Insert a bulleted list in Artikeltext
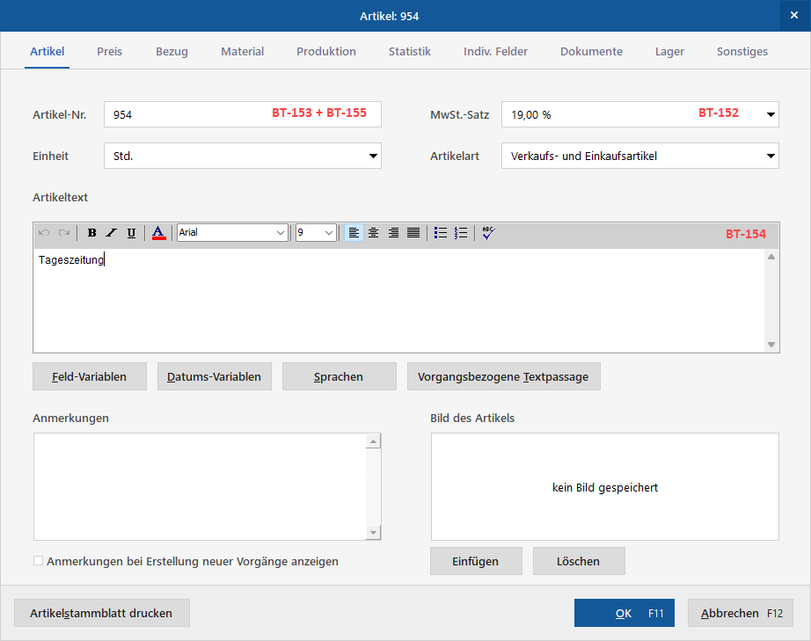Viewport: 811px width, 641px height. [441, 233]
